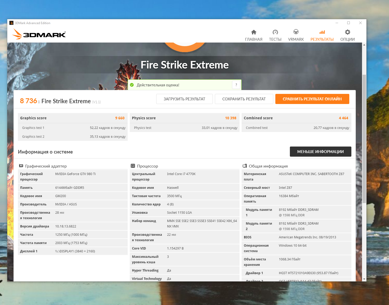Switch to the VRMARK tab label
The image size is (389, 305).
point(296,39)
